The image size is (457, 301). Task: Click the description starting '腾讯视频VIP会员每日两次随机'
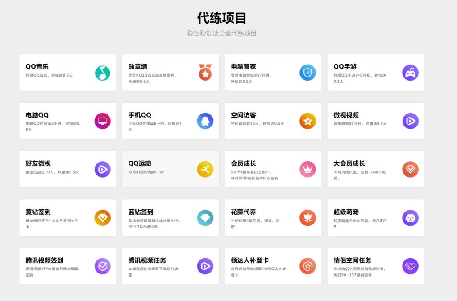pos(52,272)
